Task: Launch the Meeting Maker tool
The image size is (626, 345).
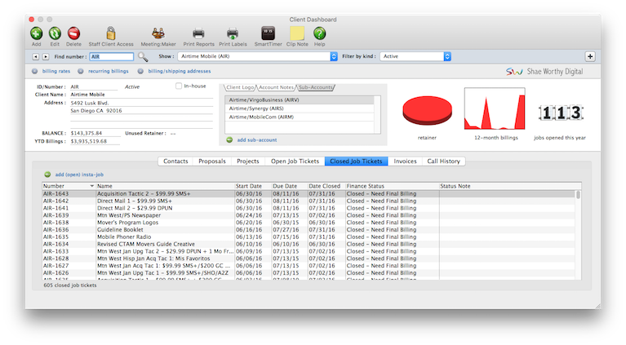Action: tap(158, 33)
